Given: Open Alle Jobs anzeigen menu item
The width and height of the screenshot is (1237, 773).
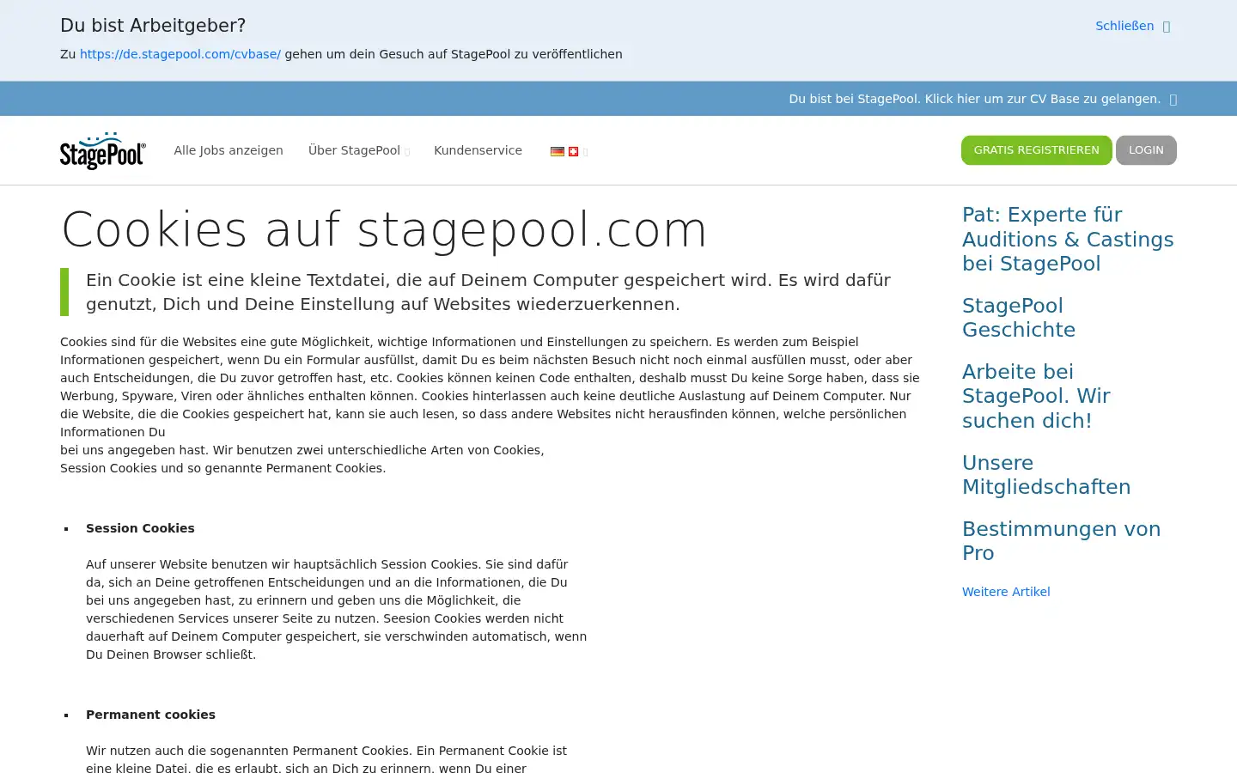Looking at the screenshot, I should point(229,150).
